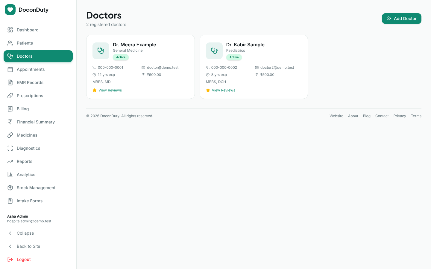Click the Financial Summary rupee icon
The height and width of the screenshot is (269, 431).
(x=10, y=122)
